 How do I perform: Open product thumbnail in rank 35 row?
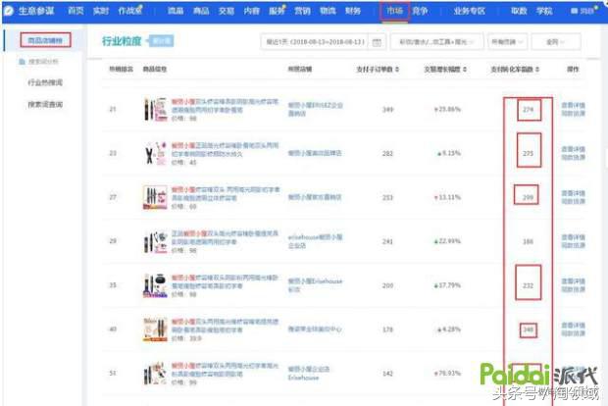(155, 285)
